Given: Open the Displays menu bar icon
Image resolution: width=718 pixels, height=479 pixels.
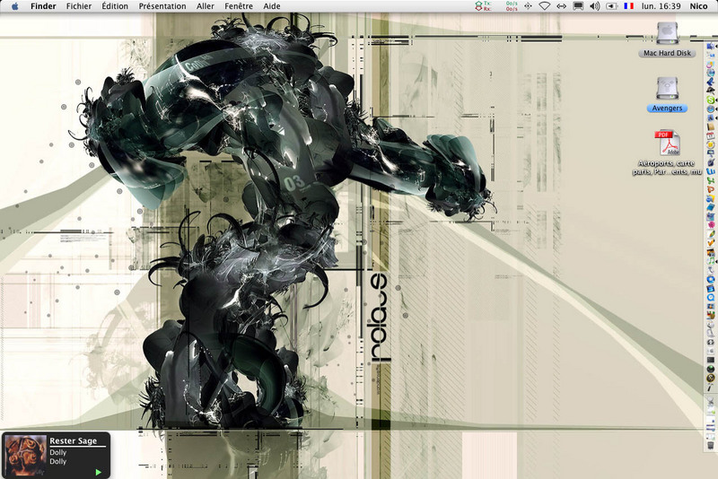Looking at the screenshot, I should coord(578,6).
